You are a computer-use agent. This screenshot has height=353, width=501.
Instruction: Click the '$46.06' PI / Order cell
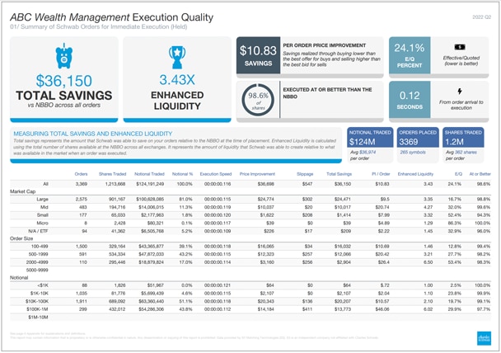coord(382,309)
